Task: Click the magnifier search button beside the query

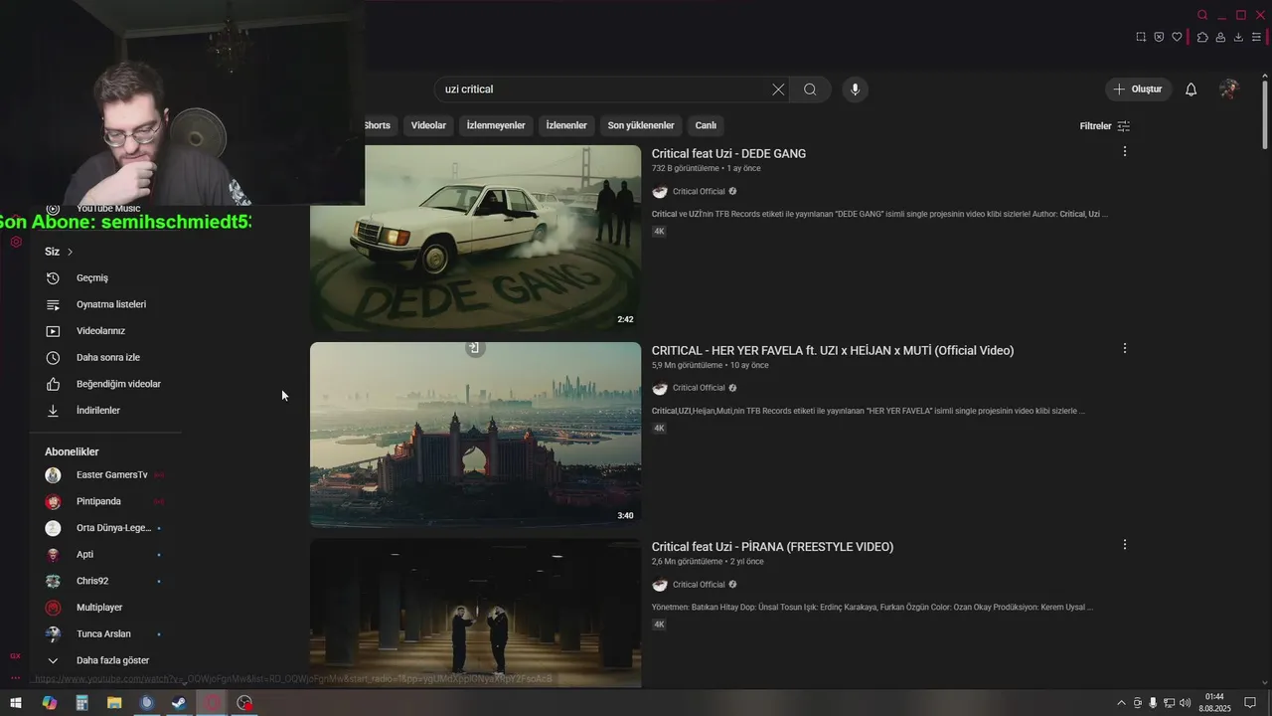Action: 810,89
